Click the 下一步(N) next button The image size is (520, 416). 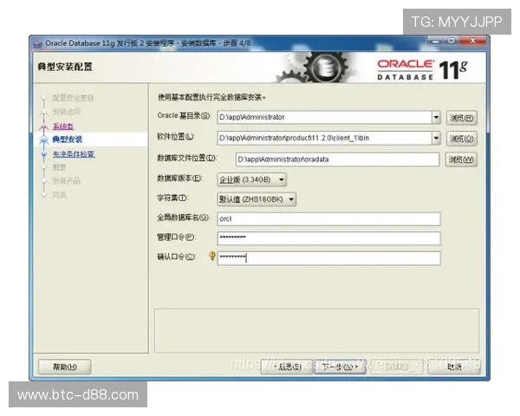[340, 367]
